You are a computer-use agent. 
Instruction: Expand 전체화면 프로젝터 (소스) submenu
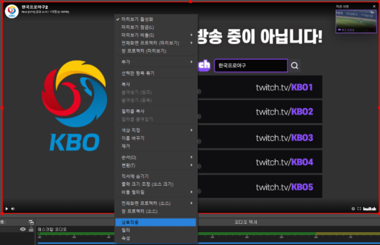[155, 204]
